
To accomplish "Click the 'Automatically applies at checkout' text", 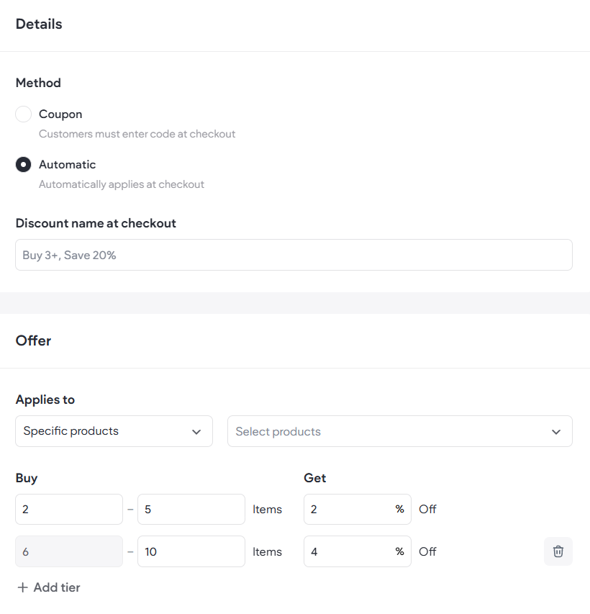I will (122, 184).
